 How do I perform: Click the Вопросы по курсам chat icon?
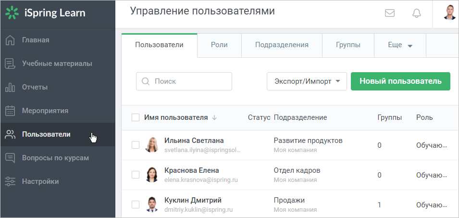[10, 158]
